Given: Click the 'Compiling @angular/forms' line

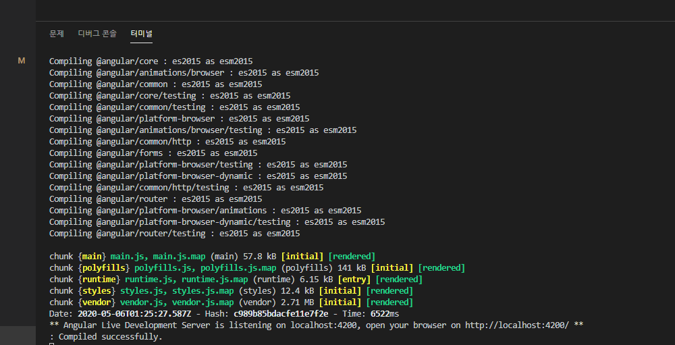Looking at the screenshot, I should tap(153, 153).
